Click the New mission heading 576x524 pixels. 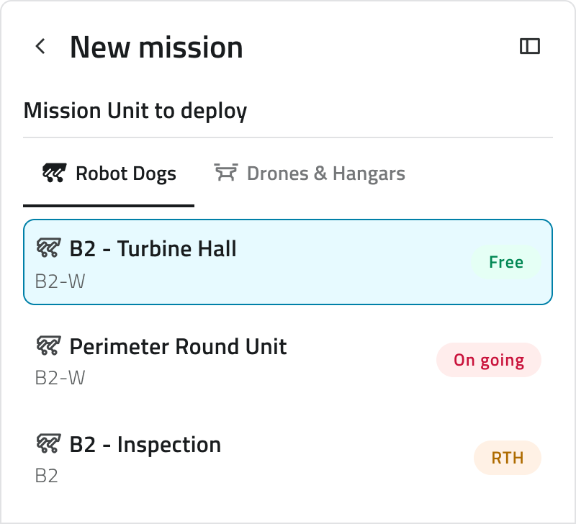(x=156, y=48)
